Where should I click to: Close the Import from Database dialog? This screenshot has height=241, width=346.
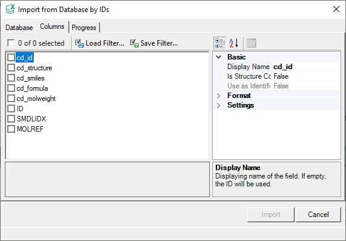336,9
